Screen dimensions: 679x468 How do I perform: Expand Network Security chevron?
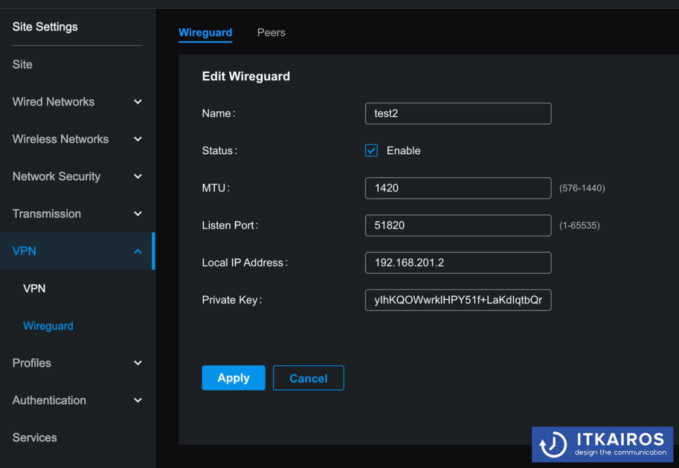click(138, 177)
